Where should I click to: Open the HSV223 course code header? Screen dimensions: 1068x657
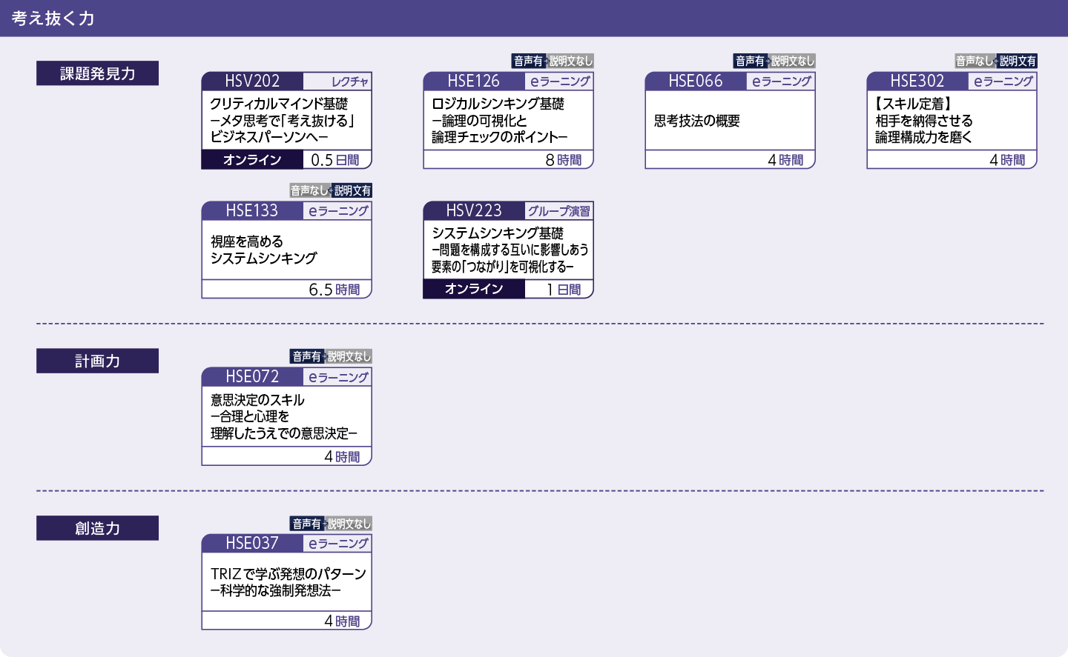(x=474, y=211)
